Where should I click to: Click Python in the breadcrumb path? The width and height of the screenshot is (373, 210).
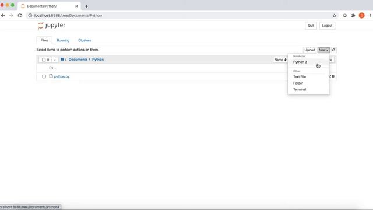(x=98, y=60)
